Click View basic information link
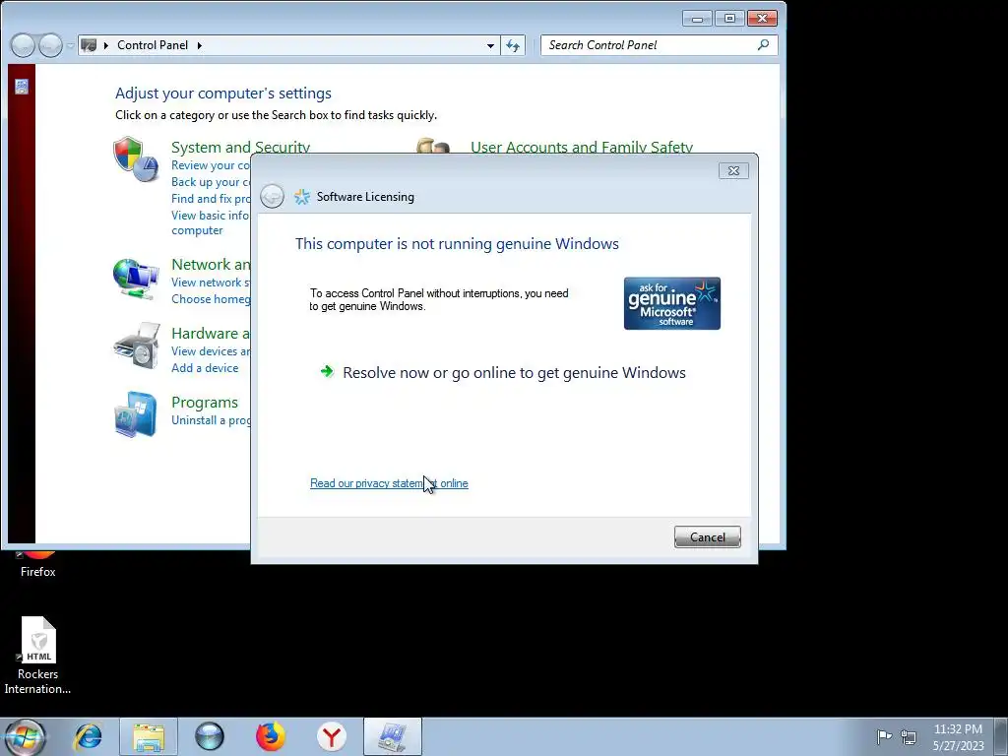 210,222
